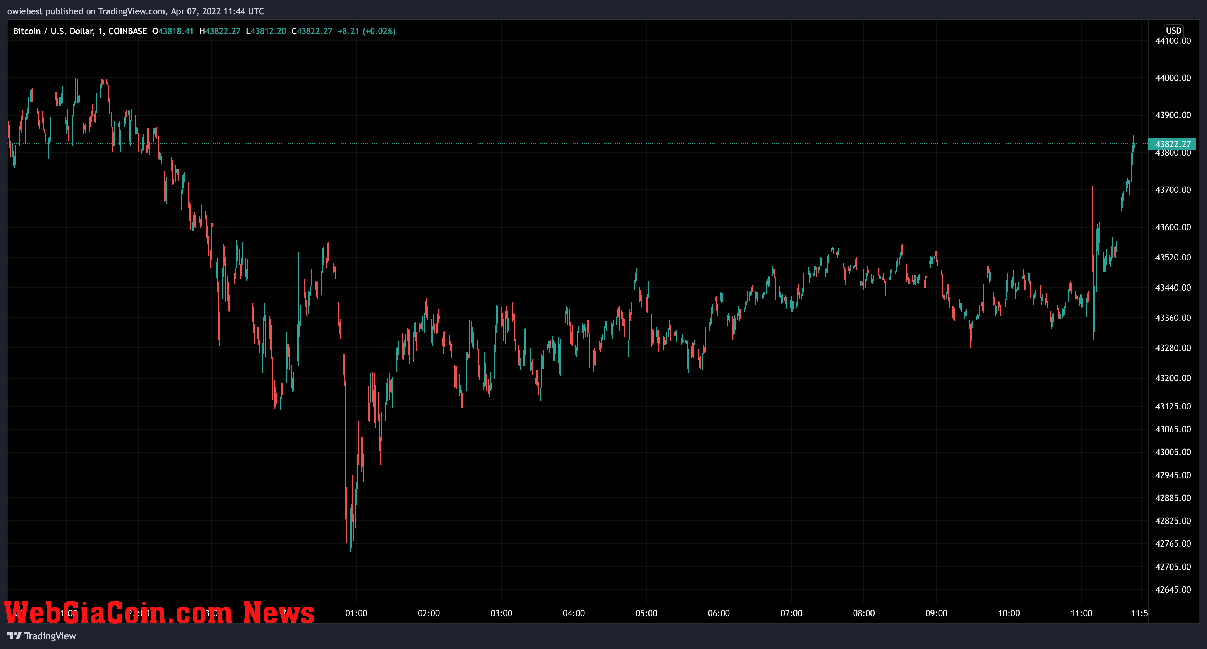Click the TradingView wordmark at bottom left
This screenshot has width=1207, height=649.
pyautogui.click(x=50, y=636)
